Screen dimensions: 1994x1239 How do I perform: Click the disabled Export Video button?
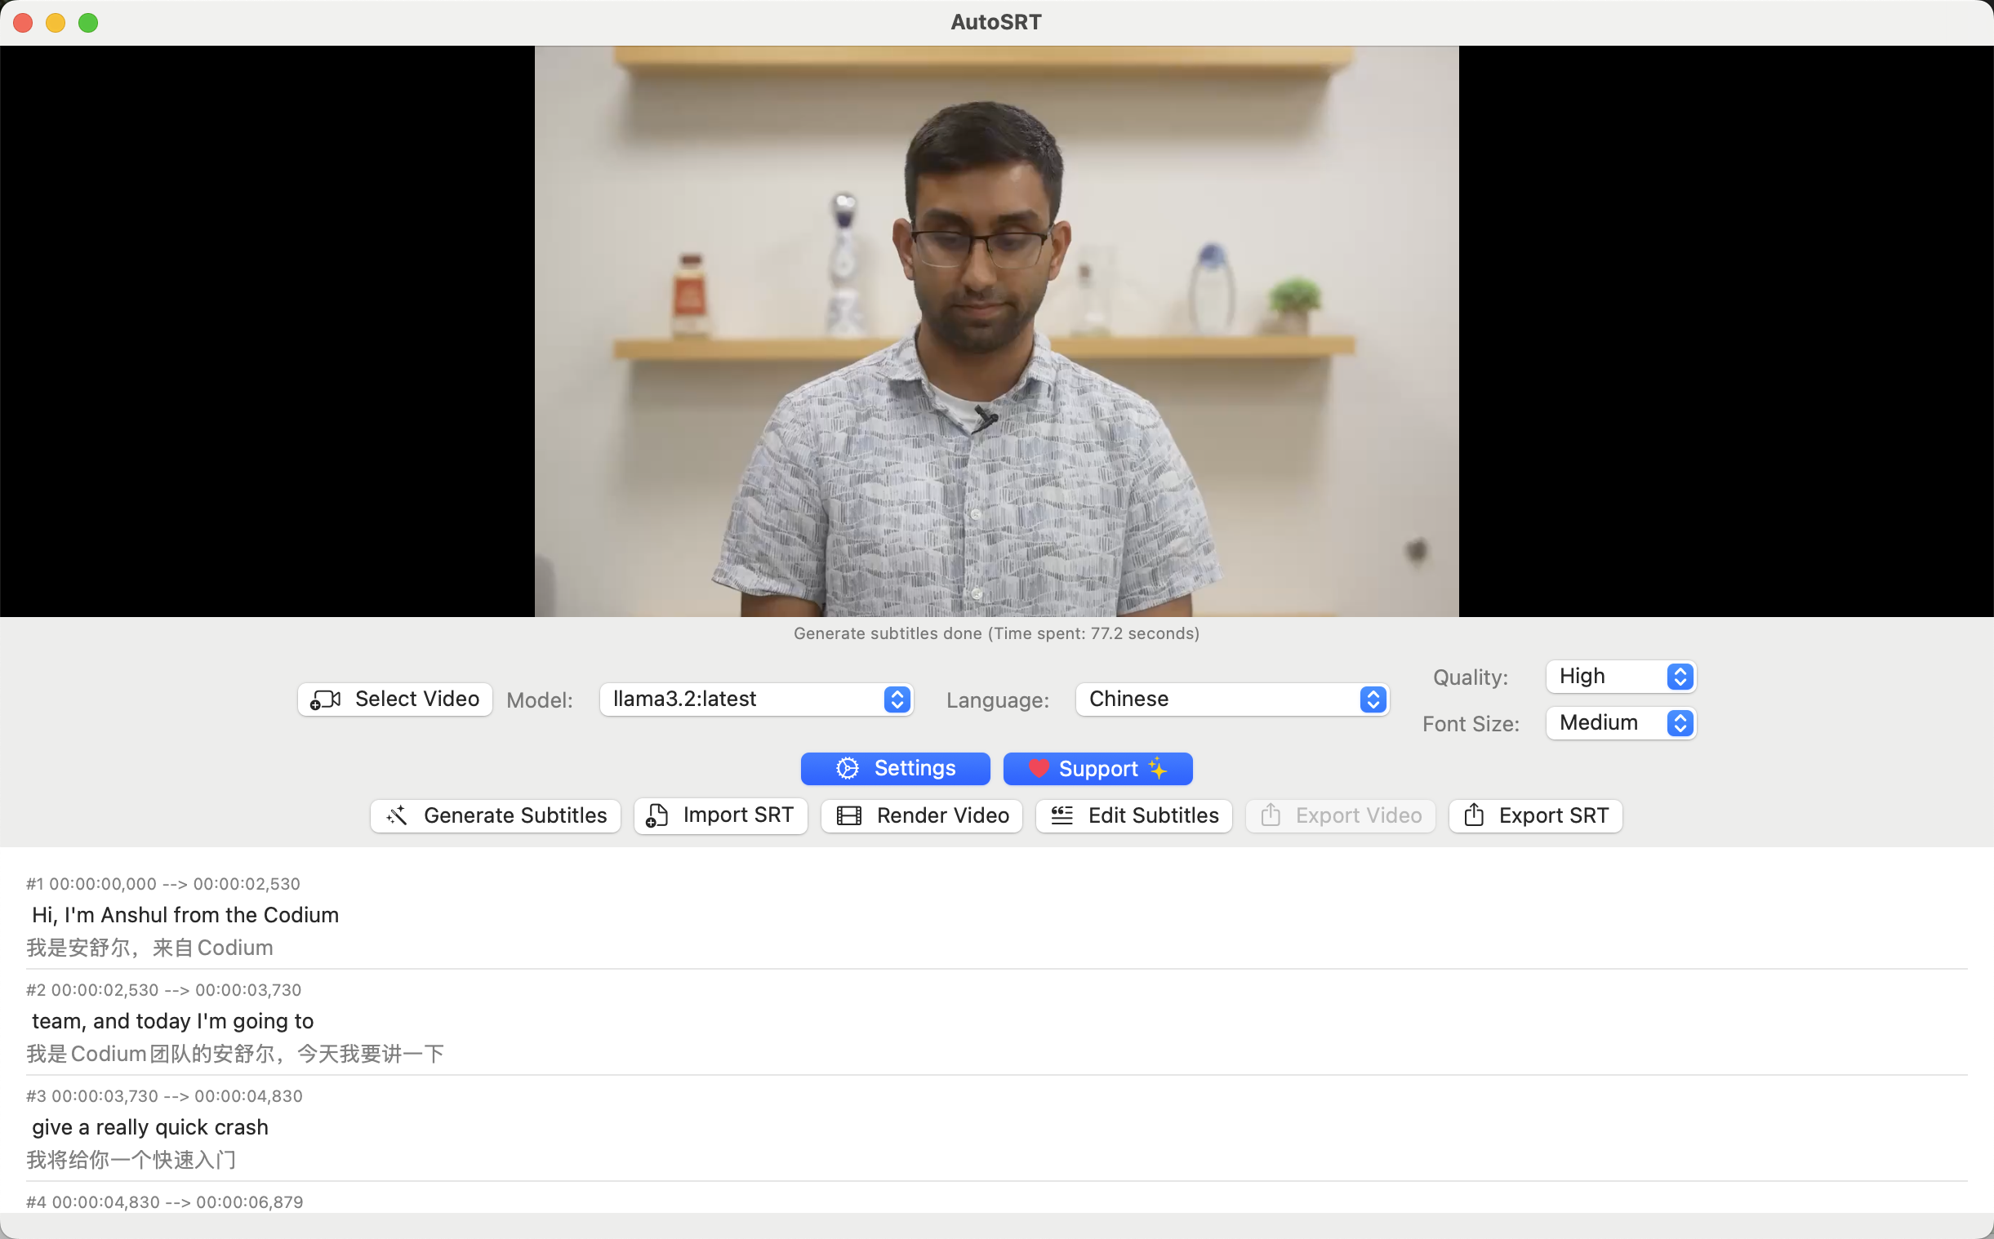[x=1340, y=815]
